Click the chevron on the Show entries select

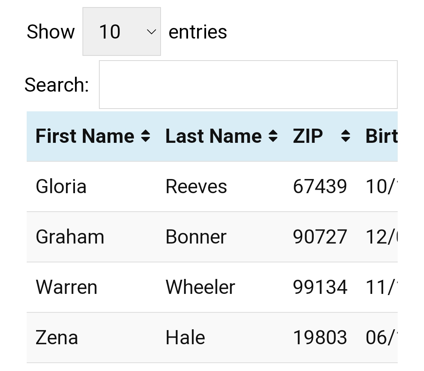152,32
